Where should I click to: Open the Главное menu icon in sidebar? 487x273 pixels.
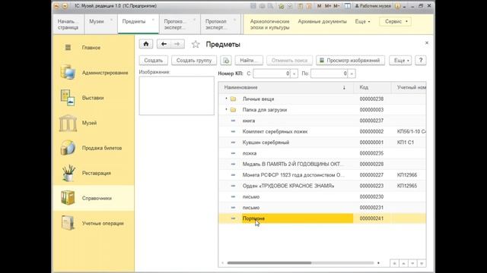pyautogui.click(x=68, y=47)
